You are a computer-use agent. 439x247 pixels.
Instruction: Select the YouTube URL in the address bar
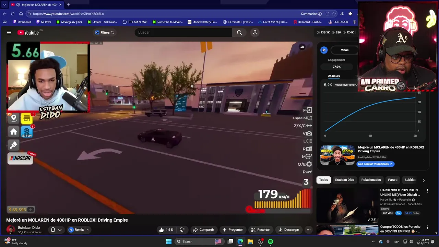[68, 14]
